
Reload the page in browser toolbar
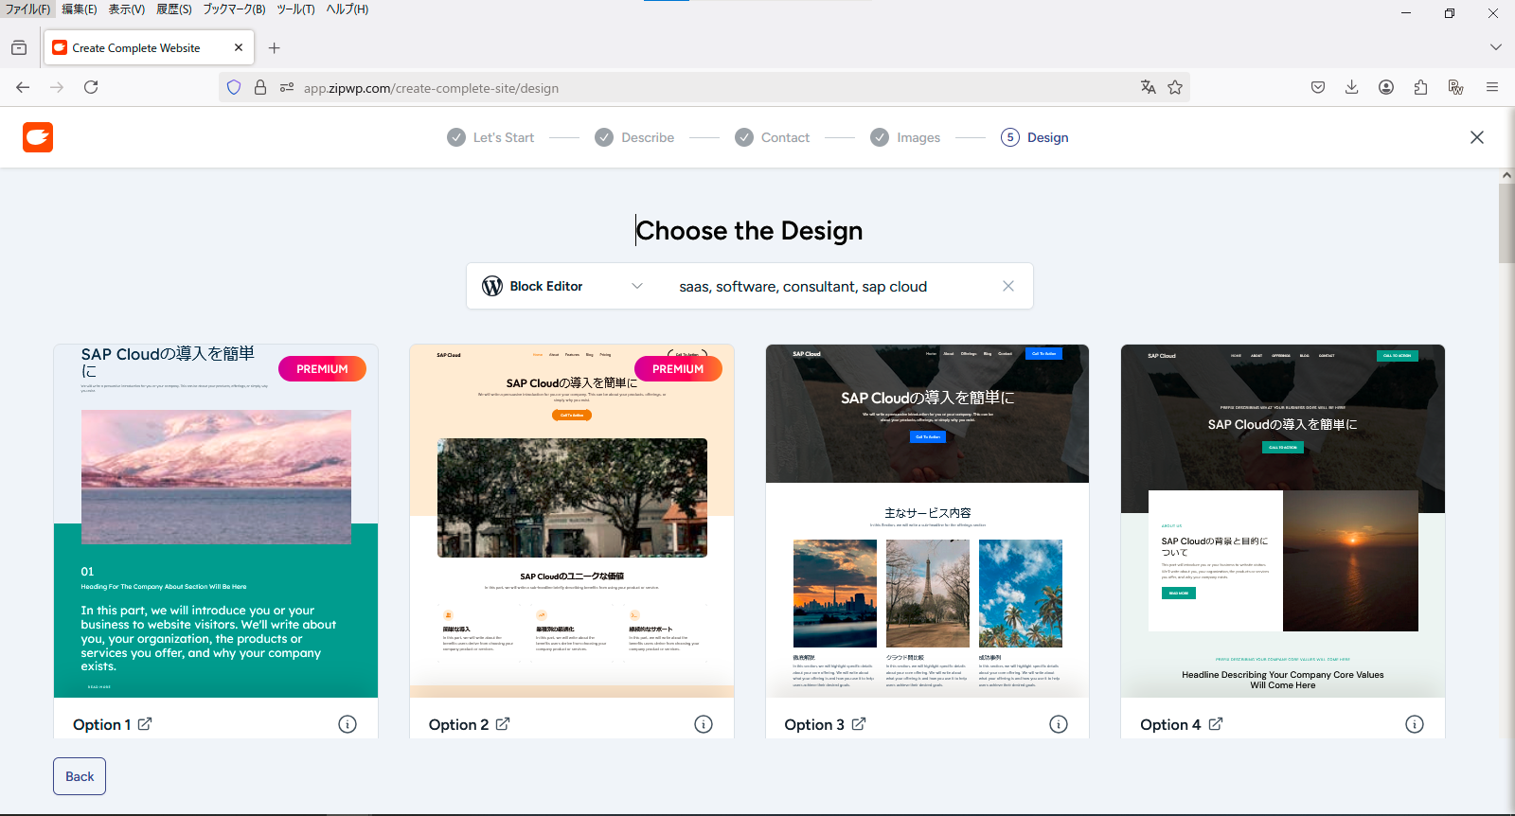click(x=91, y=87)
